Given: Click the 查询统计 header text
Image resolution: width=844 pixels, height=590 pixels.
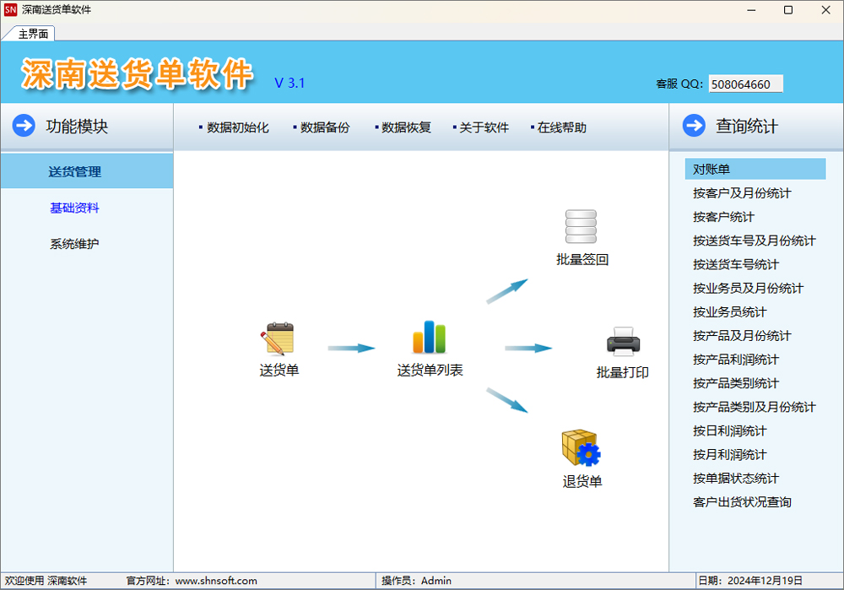Looking at the screenshot, I should [x=747, y=126].
